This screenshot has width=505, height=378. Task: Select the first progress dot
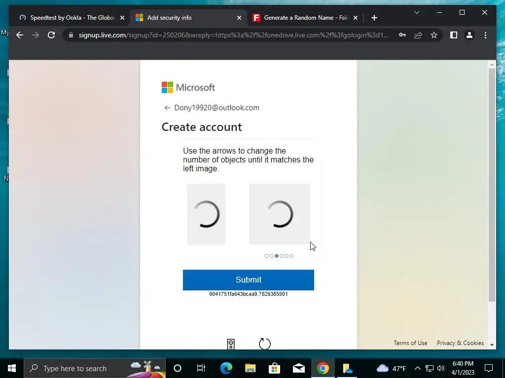click(x=267, y=256)
